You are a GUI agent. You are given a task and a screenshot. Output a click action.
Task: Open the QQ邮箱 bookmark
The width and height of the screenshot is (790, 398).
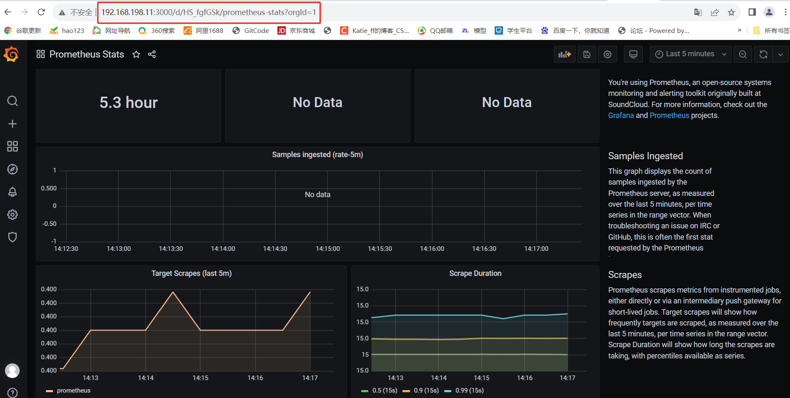pyautogui.click(x=435, y=30)
